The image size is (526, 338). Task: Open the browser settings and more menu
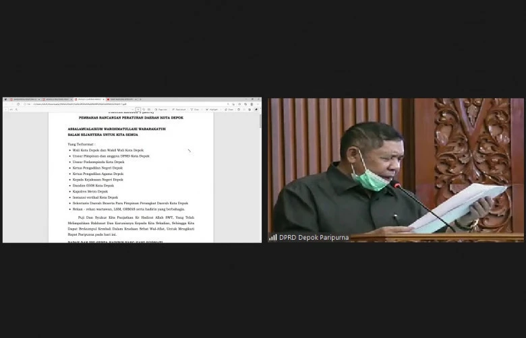pyautogui.click(x=258, y=104)
